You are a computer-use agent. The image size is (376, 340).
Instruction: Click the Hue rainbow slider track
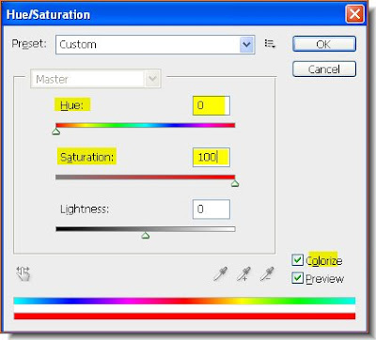[146, 125]
